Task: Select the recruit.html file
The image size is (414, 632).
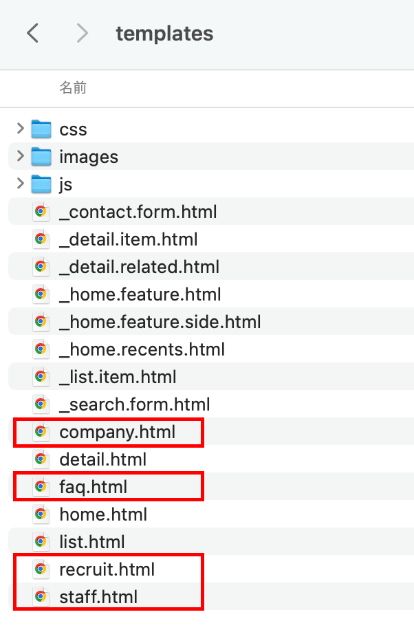Action: click(x=107, y=569)
